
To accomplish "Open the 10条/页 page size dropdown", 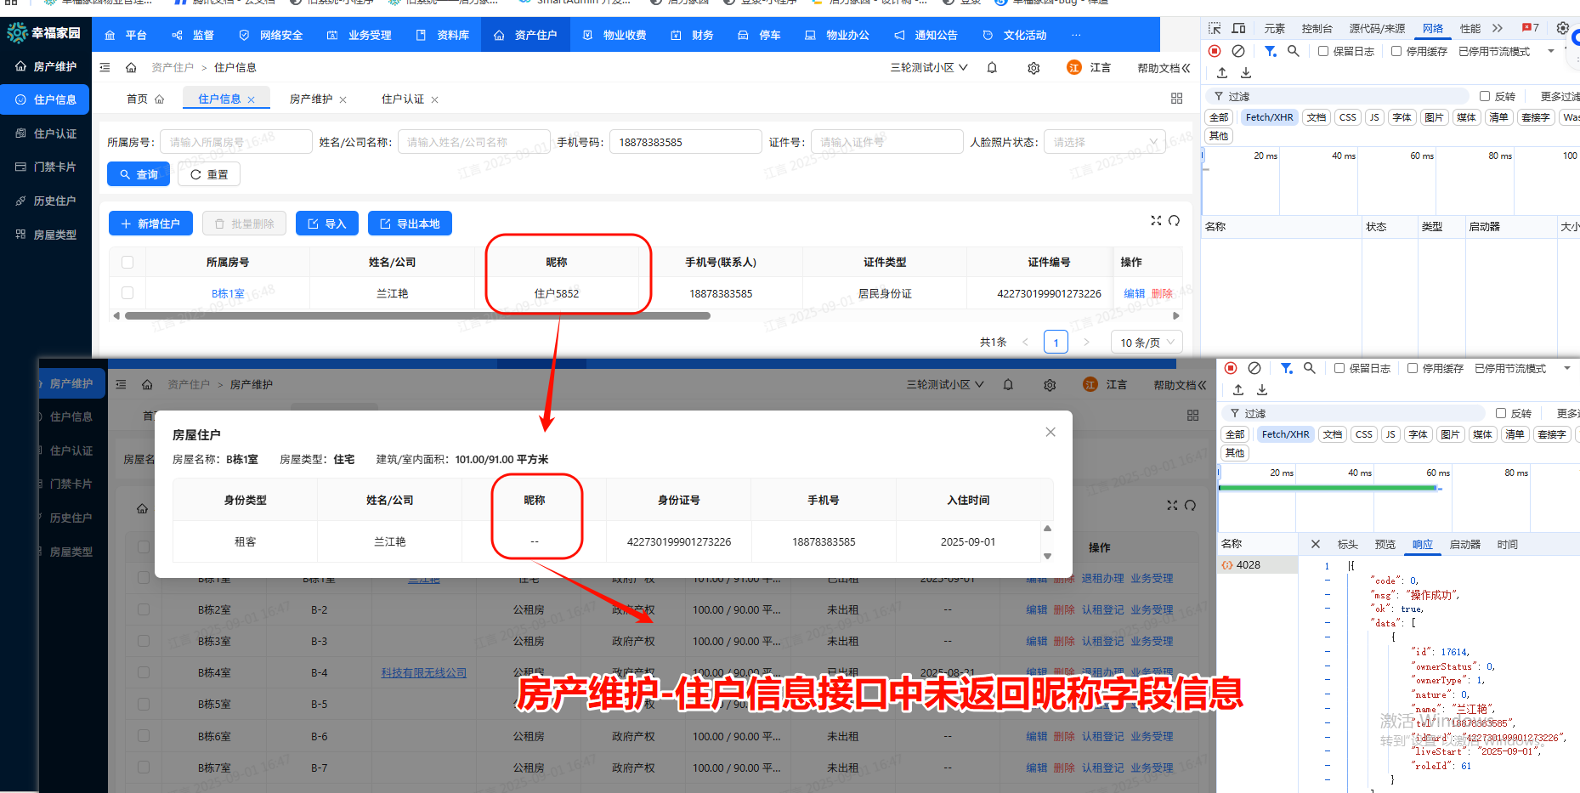I will (x=1146, y=342).
